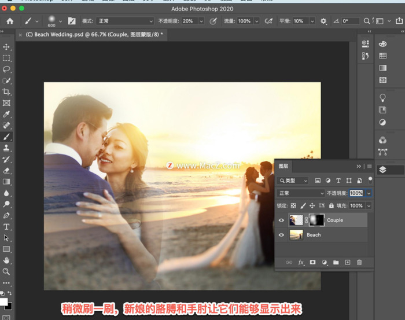This screenshot has width=405, height=320.
Task: Toggle the lock all layer padlock
Action: [331, 205]
